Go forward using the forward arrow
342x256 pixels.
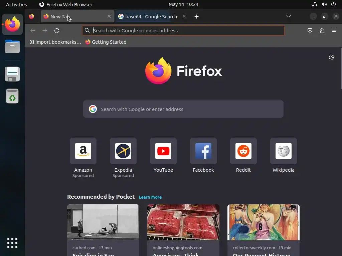pos(45,30)
